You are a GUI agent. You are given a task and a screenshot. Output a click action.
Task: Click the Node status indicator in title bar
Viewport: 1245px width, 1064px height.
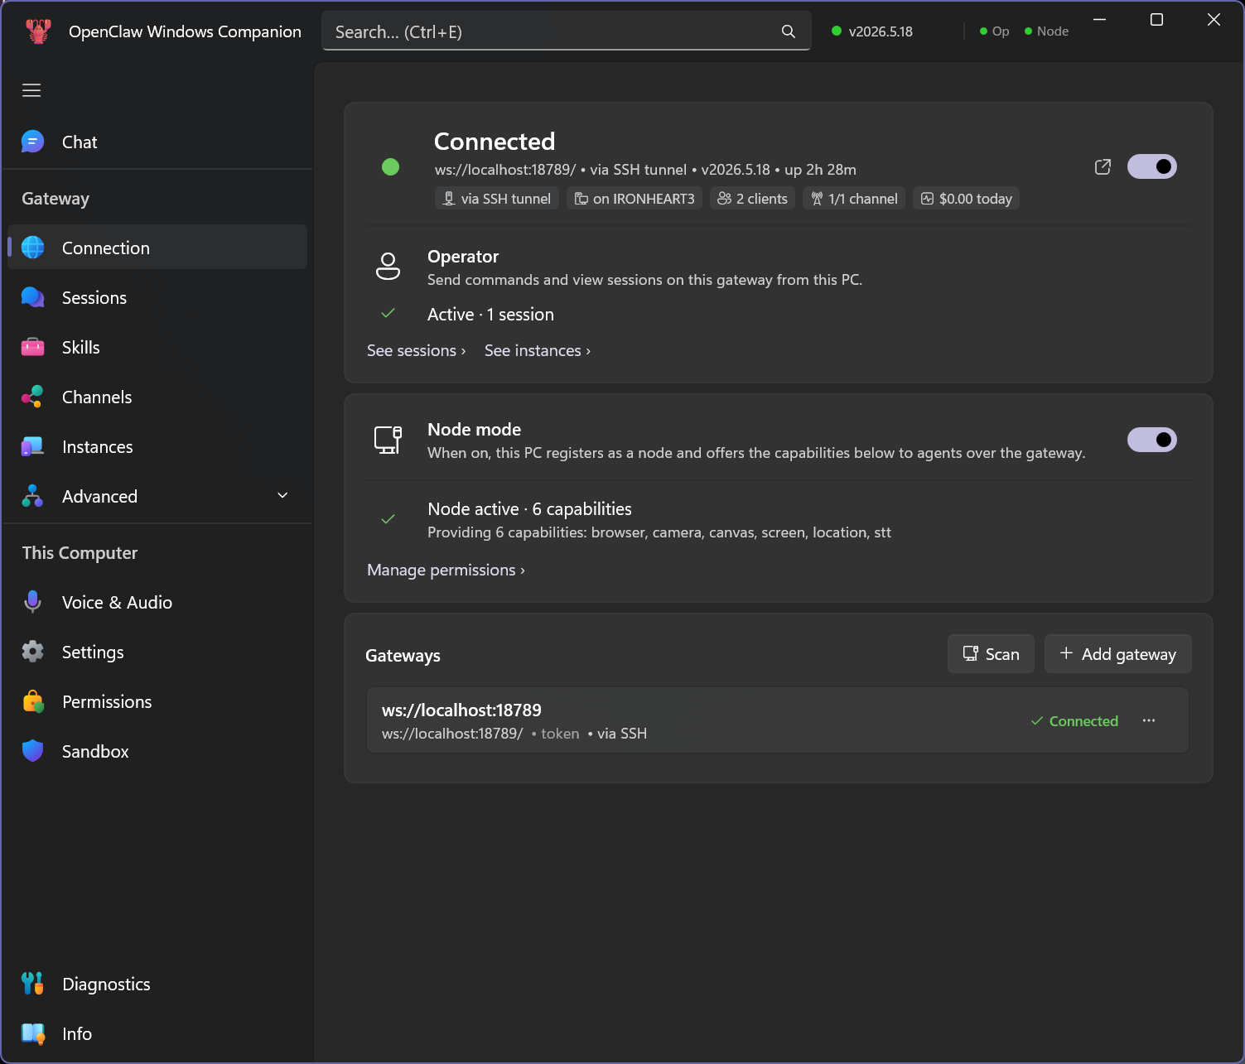click(1047, 31)
